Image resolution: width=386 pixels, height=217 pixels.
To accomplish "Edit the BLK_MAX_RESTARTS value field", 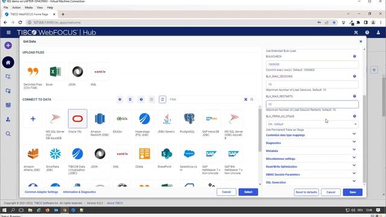I will click(312, 104).
